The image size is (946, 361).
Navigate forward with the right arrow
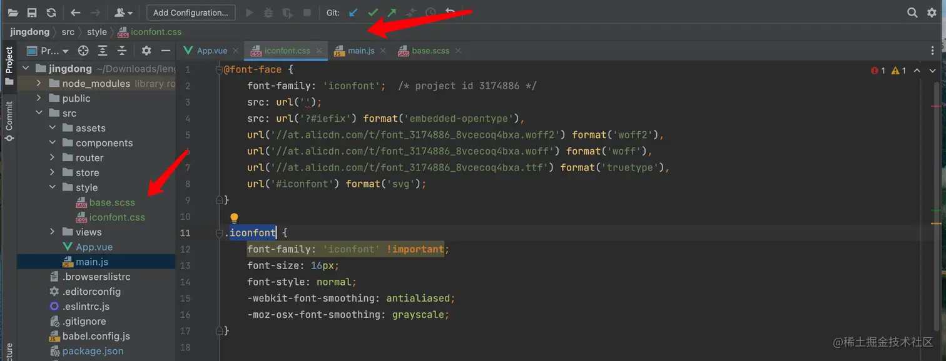click(x=95, y=12)
